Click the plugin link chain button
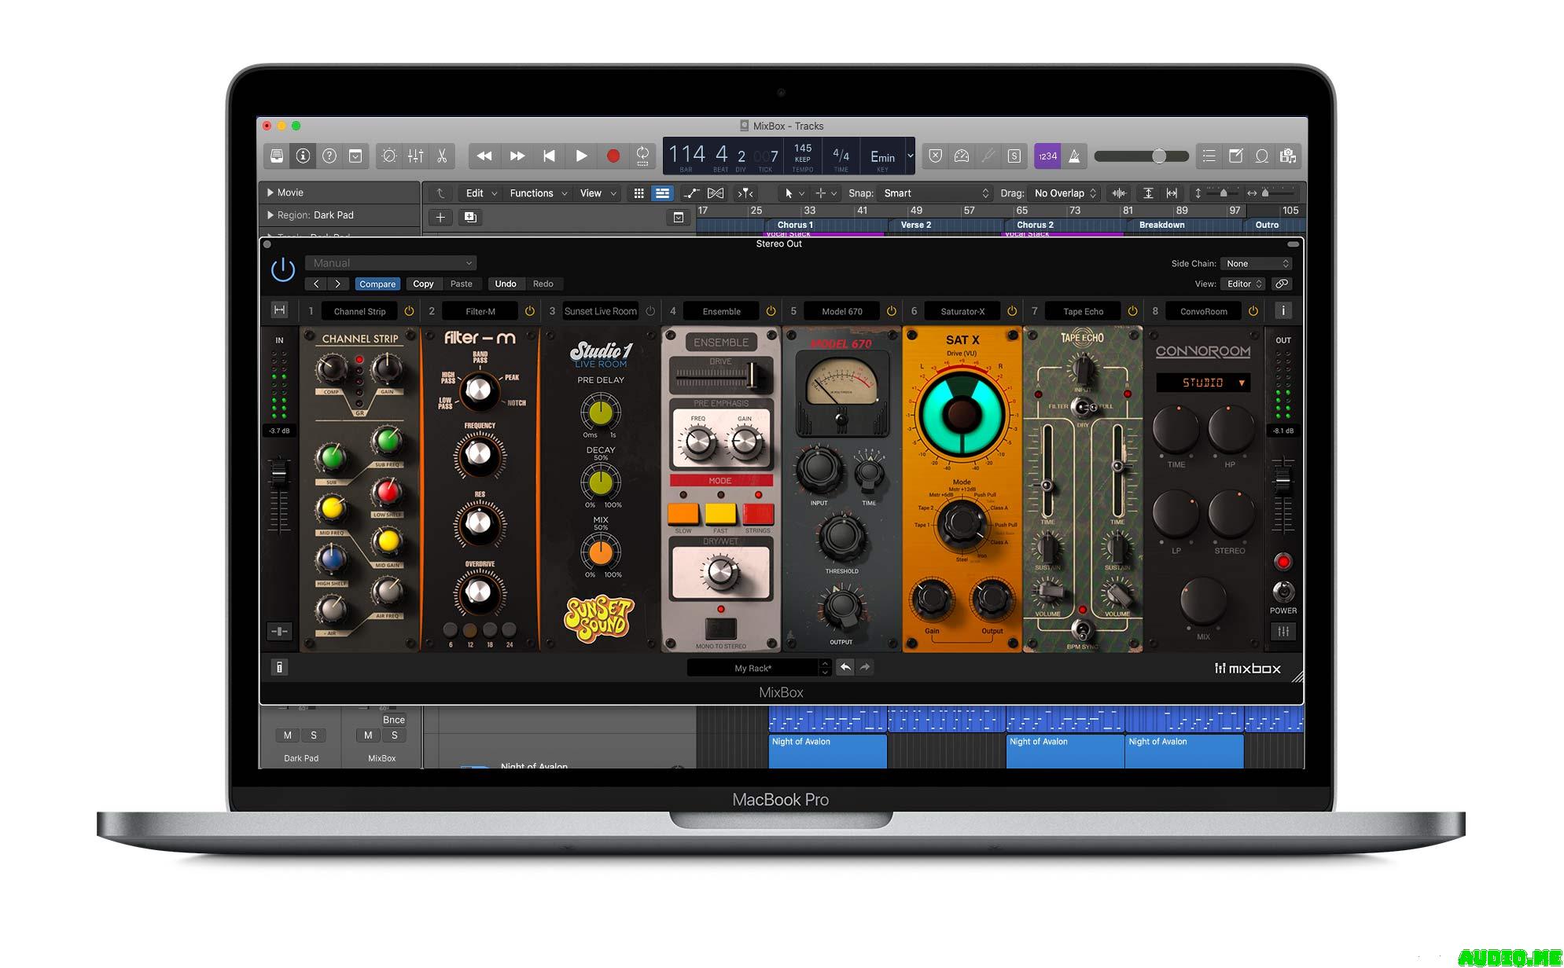This screenshot has height=968, width=1564. pos(1282,284)
